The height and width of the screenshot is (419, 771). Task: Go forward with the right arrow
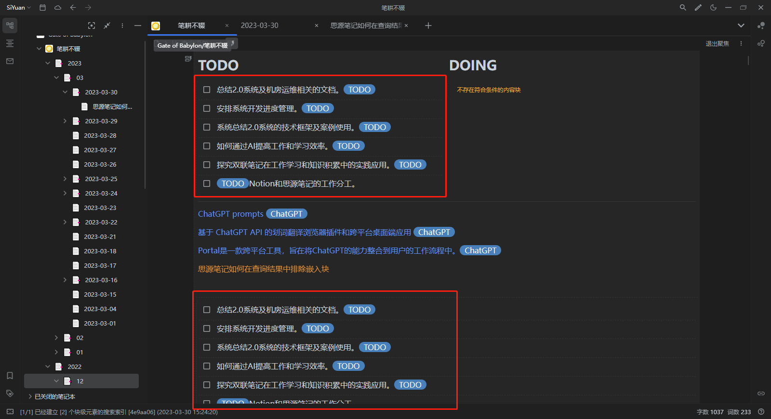(x=88, y=8)
